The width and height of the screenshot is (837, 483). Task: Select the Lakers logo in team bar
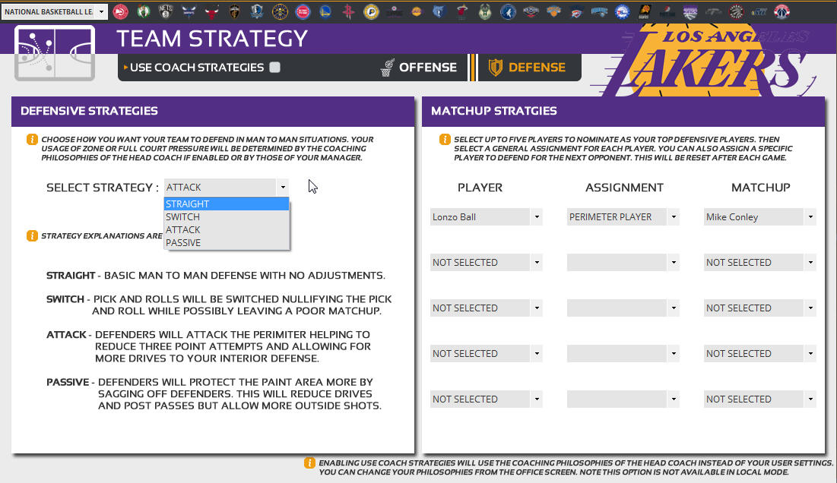(417, 11)
